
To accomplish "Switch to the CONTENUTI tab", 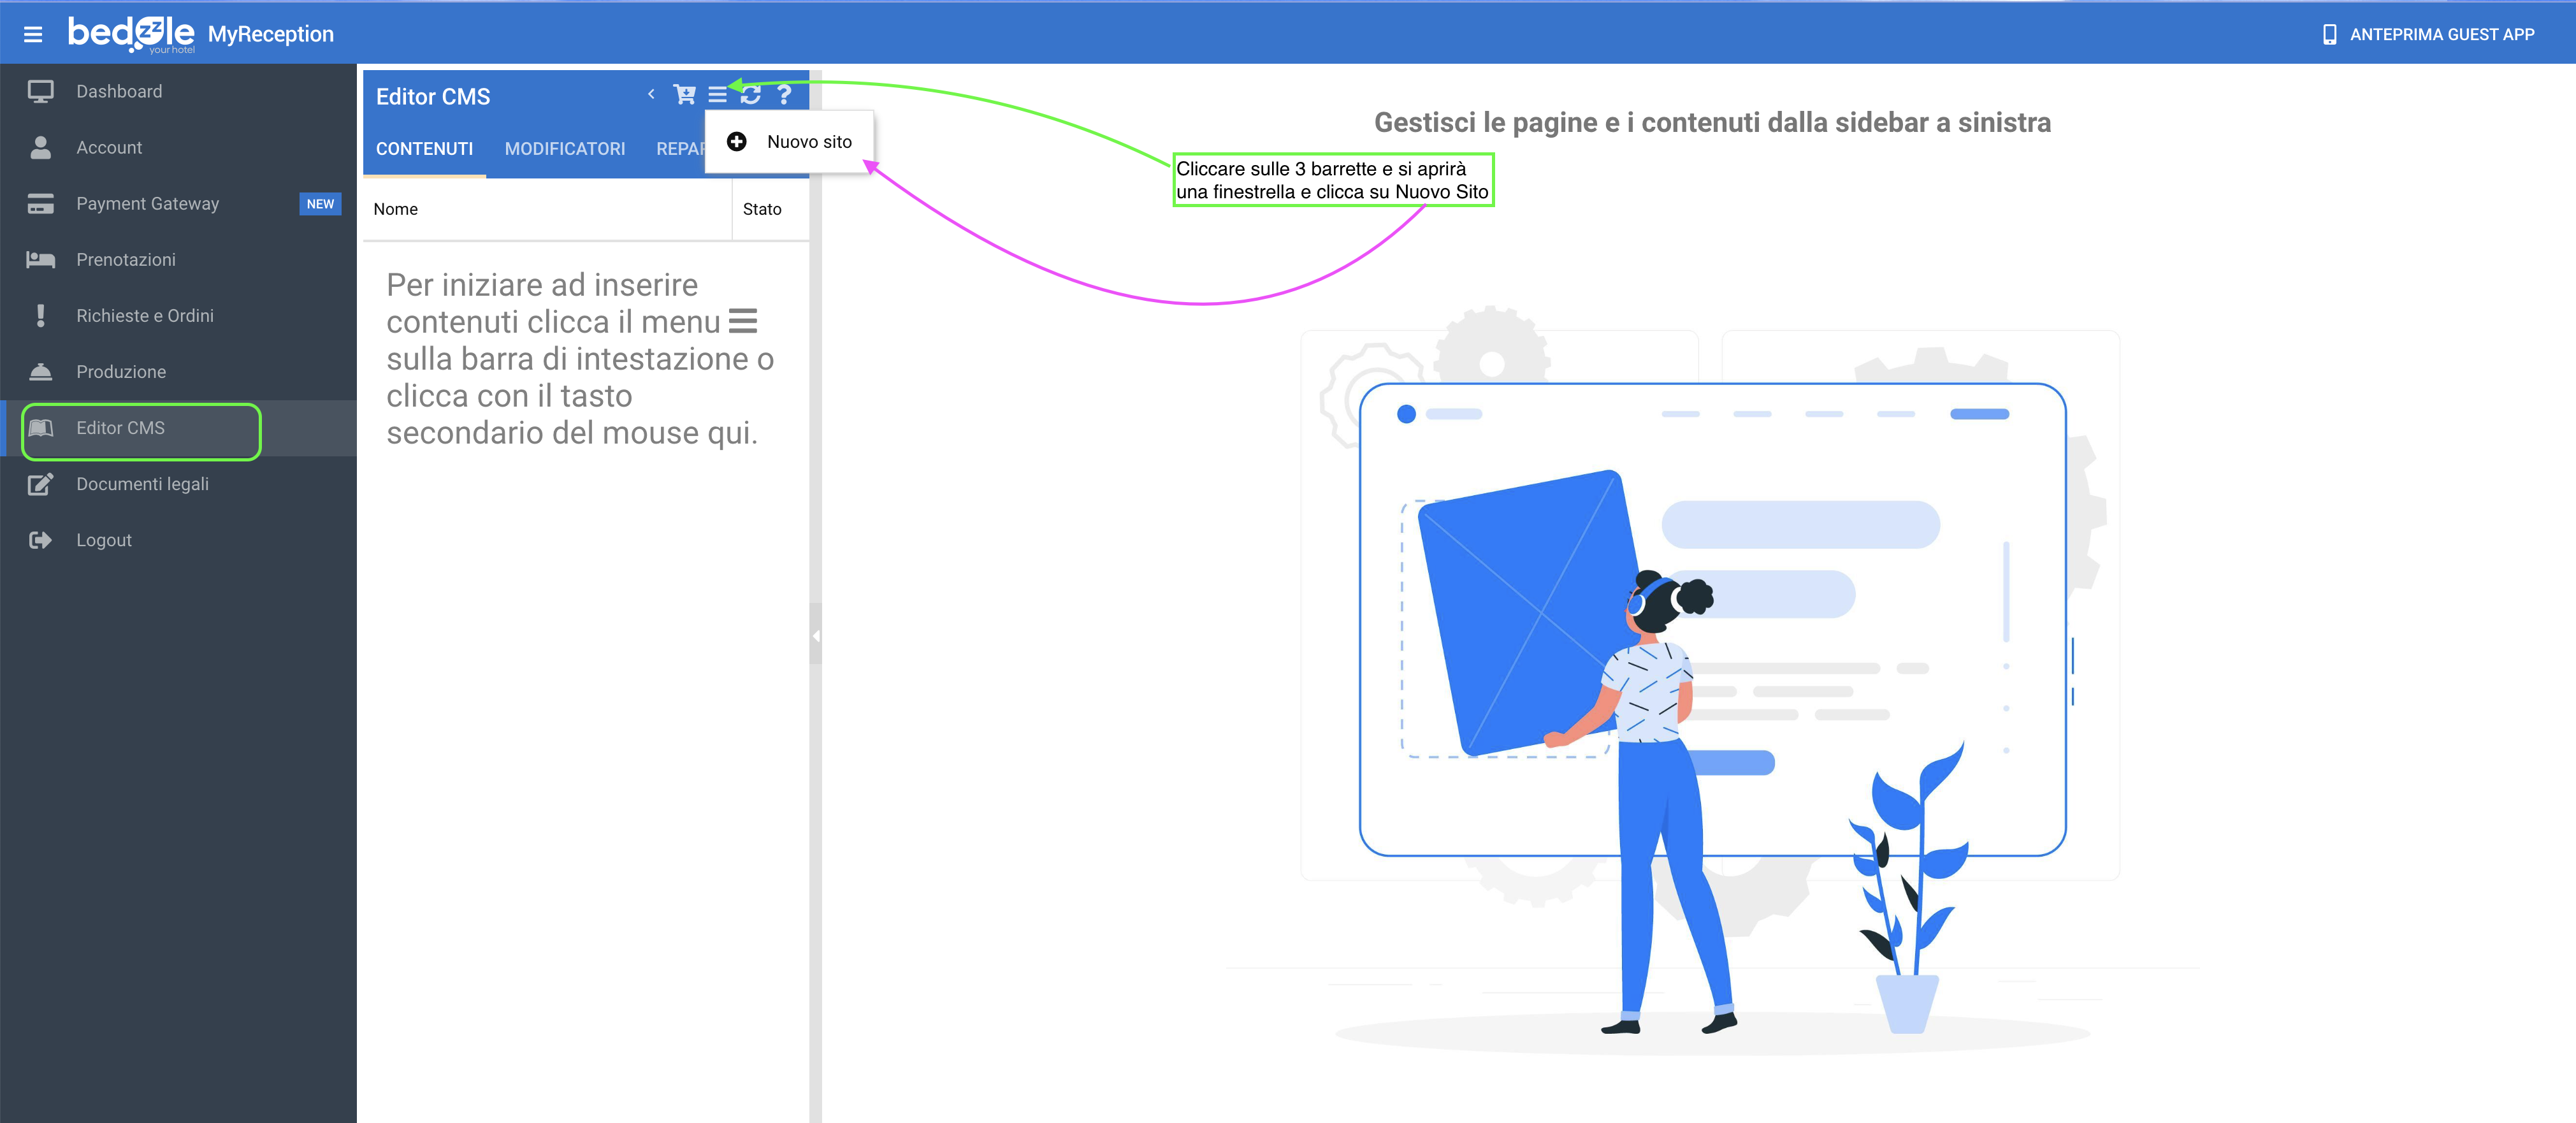I will coord(424,149).
